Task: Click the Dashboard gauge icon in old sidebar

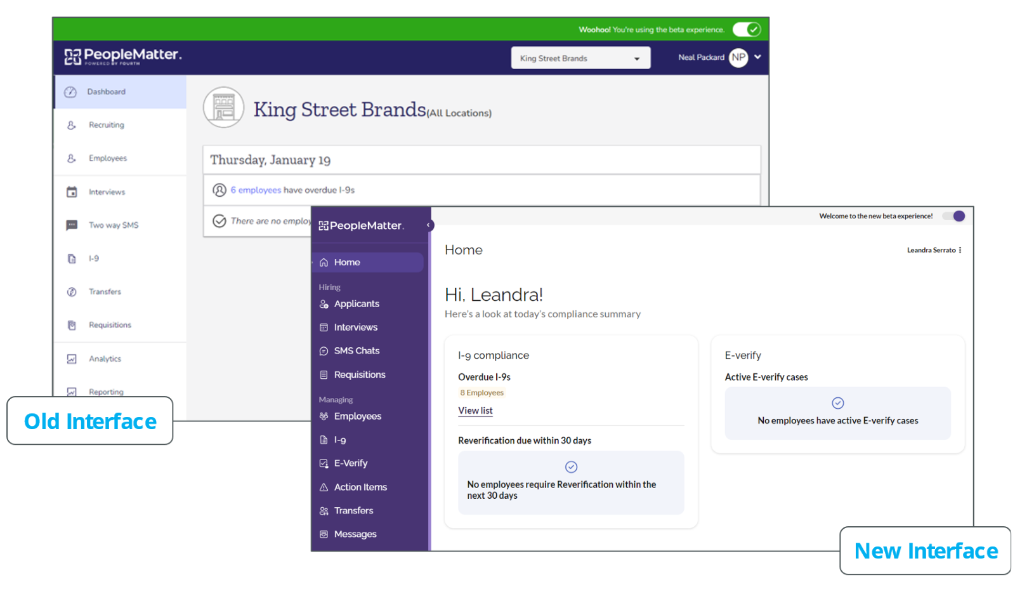Action: tap(70, 92)
